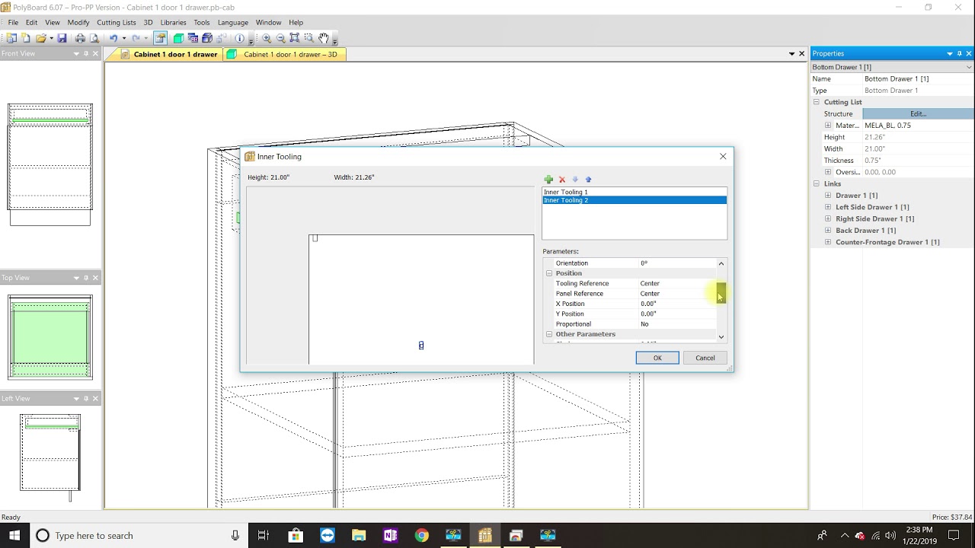Open print preview from the toolbar
This screenshot has width=975, height=548.
pyautogui.click(x=94, y=38)
